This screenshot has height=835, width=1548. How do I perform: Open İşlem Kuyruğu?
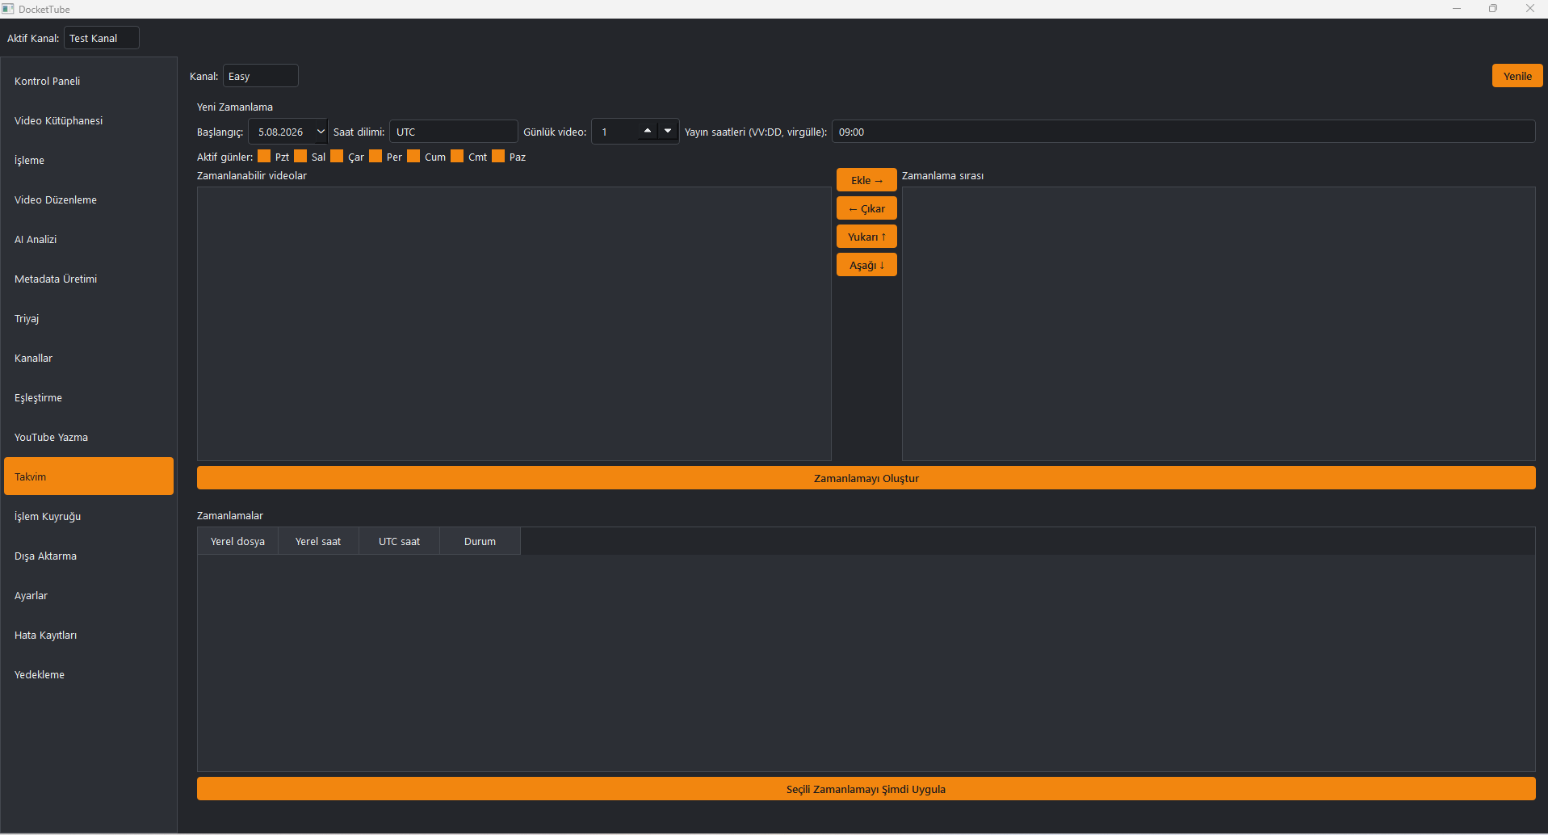tap(89, 516)
